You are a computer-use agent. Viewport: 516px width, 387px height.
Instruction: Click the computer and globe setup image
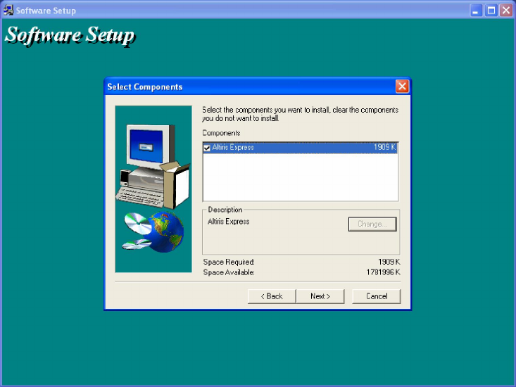coord(153,189)
